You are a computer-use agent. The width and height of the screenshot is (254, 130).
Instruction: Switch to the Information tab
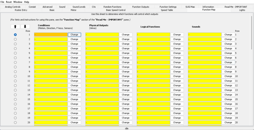coord(208,7)
